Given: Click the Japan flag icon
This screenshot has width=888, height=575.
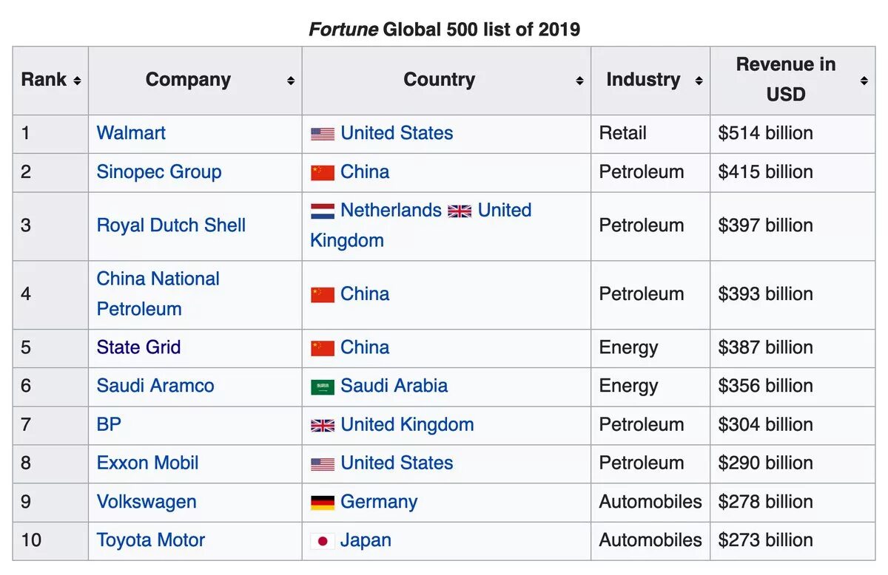Looking at the screenshot, I should click(323, 541).
